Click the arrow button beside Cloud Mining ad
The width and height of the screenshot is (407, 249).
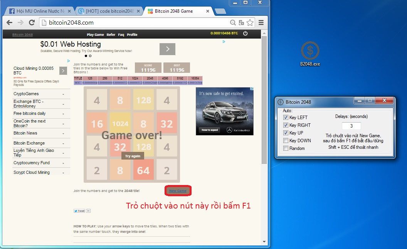pyautogui.click(x=63, y=71)
